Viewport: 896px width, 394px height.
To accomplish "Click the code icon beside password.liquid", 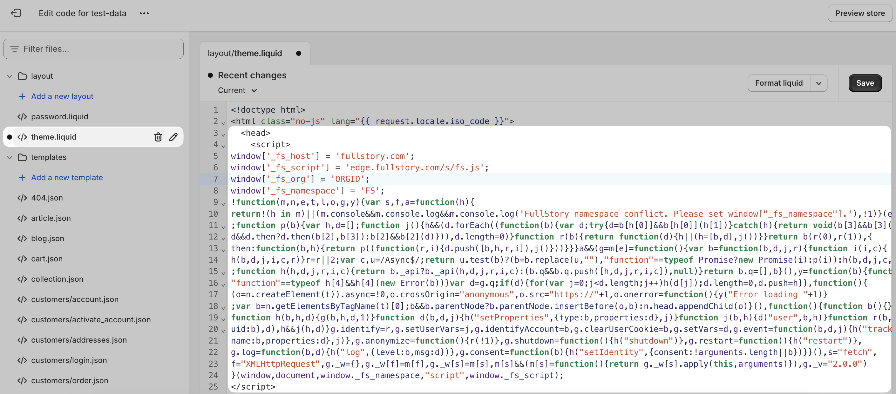I will point(22,117).
